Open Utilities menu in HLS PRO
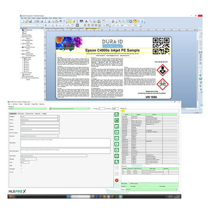The height and width of the screenshot is (210, 210). tap(15, 104)
